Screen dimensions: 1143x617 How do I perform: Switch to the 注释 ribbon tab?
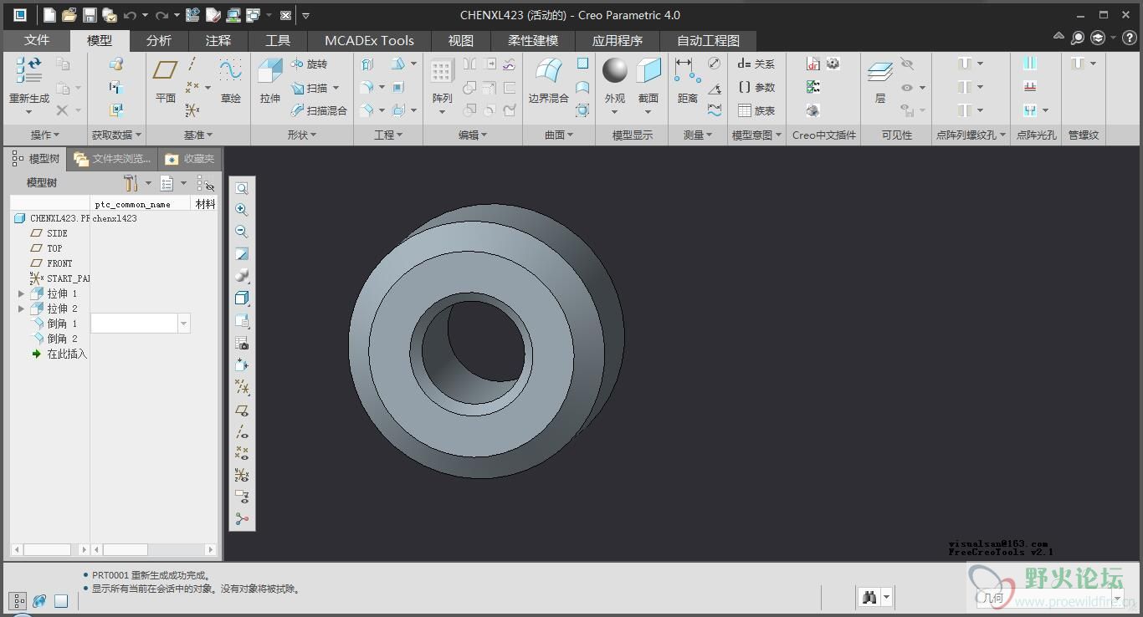218,40
